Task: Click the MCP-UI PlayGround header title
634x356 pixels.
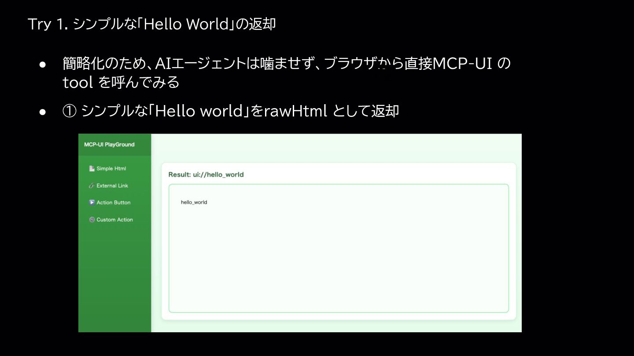Action: click(x=109, y=145)
